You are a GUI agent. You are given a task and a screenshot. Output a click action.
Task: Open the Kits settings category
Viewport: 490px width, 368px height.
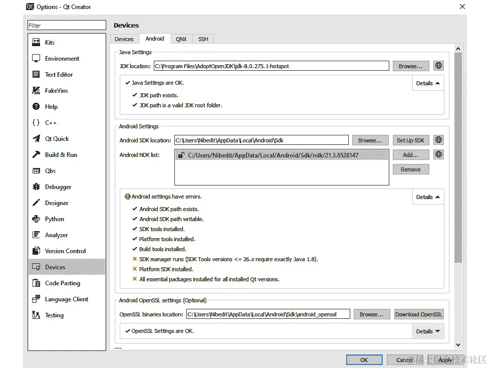[67, 42]
